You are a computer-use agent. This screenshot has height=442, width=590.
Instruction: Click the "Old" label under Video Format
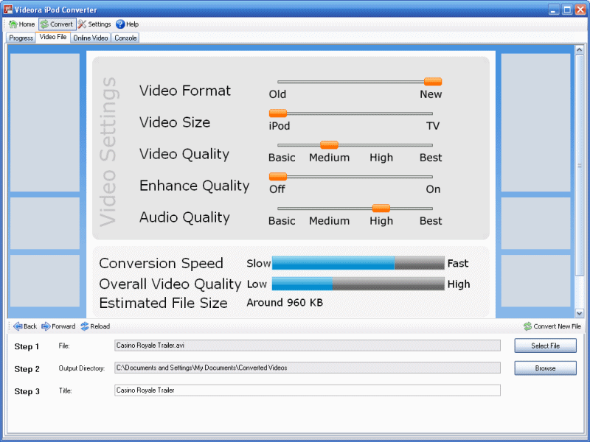278,94
